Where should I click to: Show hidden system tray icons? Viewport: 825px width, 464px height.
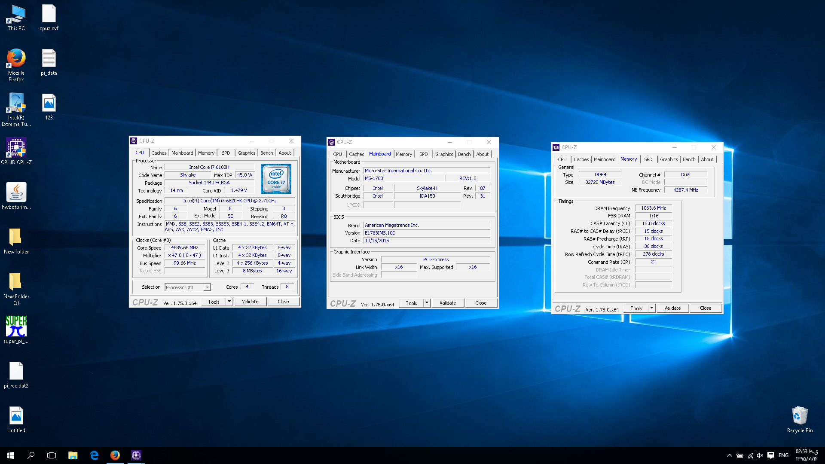tap(729, 455)
